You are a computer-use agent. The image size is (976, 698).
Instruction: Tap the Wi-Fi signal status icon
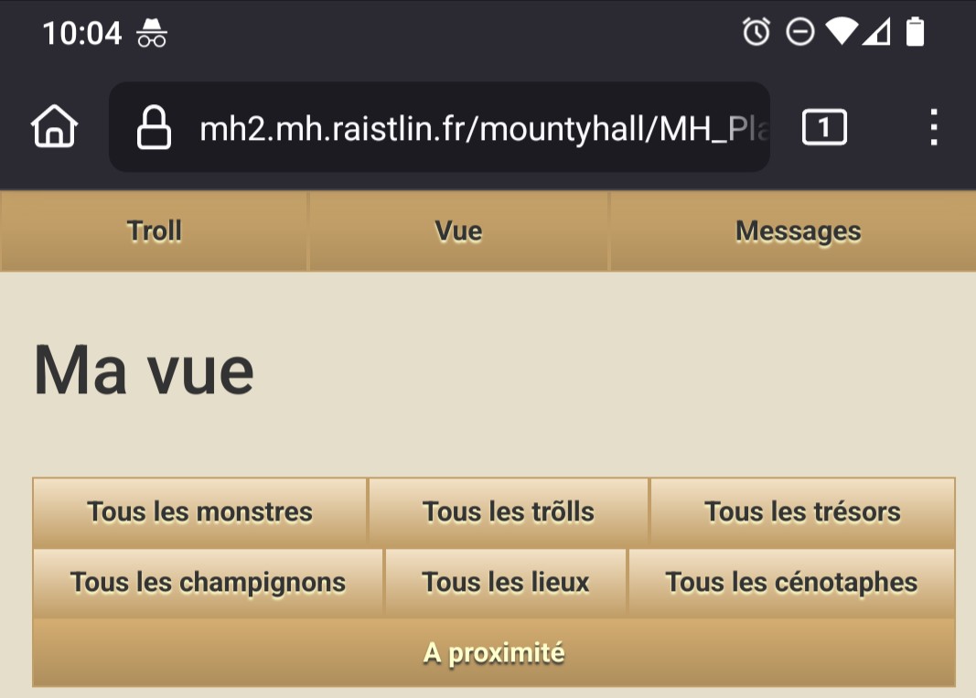[x=841, y=33]
